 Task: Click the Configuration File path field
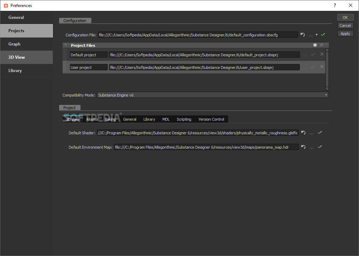(198, 35)
